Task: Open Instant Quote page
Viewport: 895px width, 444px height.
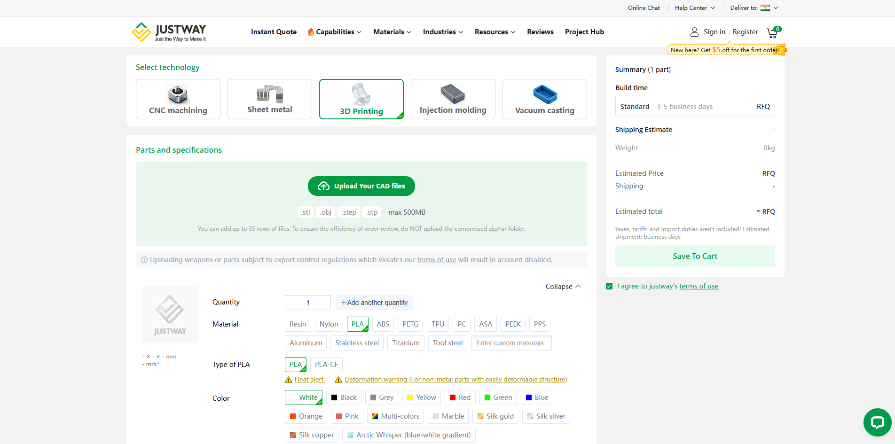Action: click(274, 32)
